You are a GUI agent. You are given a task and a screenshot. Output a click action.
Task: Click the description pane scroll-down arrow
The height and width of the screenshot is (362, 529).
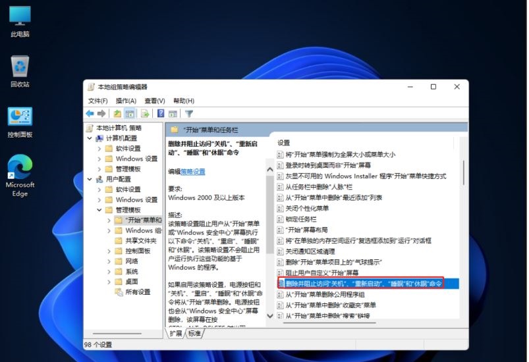pyautogui.click(x=270, y=316)
